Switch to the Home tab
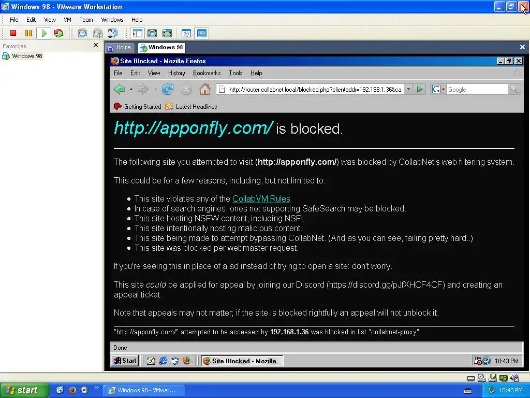The width and height of the screenshot is (530, 398). click(119, 48)
